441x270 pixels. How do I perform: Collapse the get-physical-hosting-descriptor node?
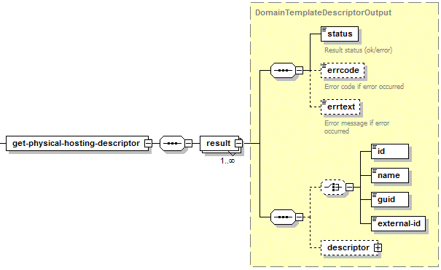pyautogui.click(x=148, y=143)
